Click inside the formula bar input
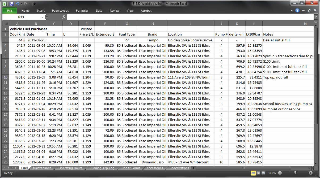Screen dimensions: 320x178 click(x=190, y=17)
